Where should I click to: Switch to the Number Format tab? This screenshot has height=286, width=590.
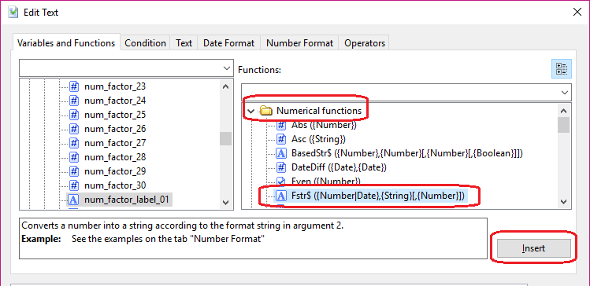coord(299,43)
